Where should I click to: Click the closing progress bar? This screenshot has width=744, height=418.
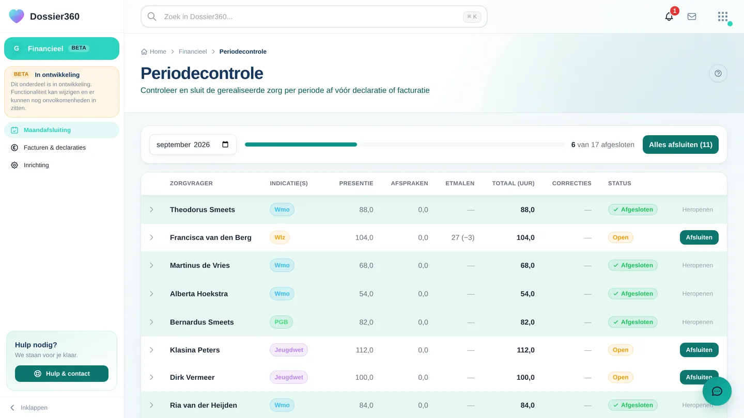(x=405, y=144)
